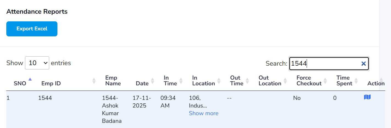Viewport: 391px width, 128px height.
Task: Open the Show entries count dropdown
Action: [x=37, y=63]
